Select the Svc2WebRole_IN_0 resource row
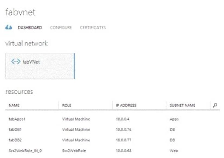The image size is (224, 158). point(21,151)
